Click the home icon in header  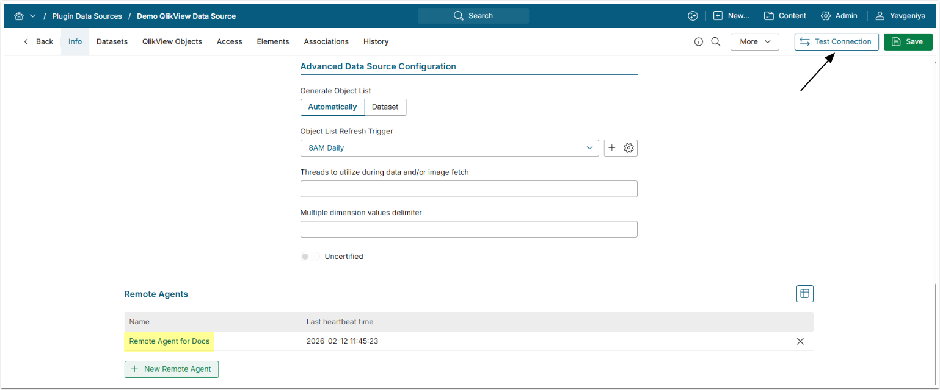click(x=19, y=16)
